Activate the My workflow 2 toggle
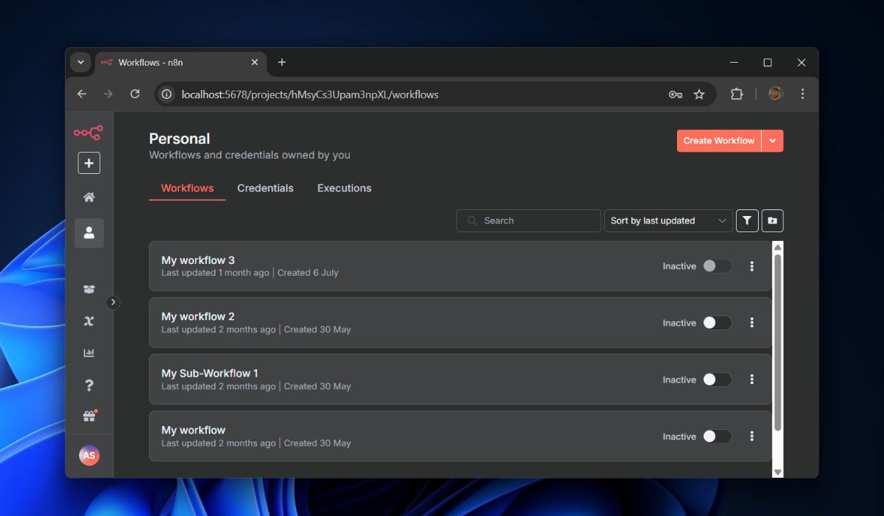Screen dimensions: 884x516 coord(716,323)
